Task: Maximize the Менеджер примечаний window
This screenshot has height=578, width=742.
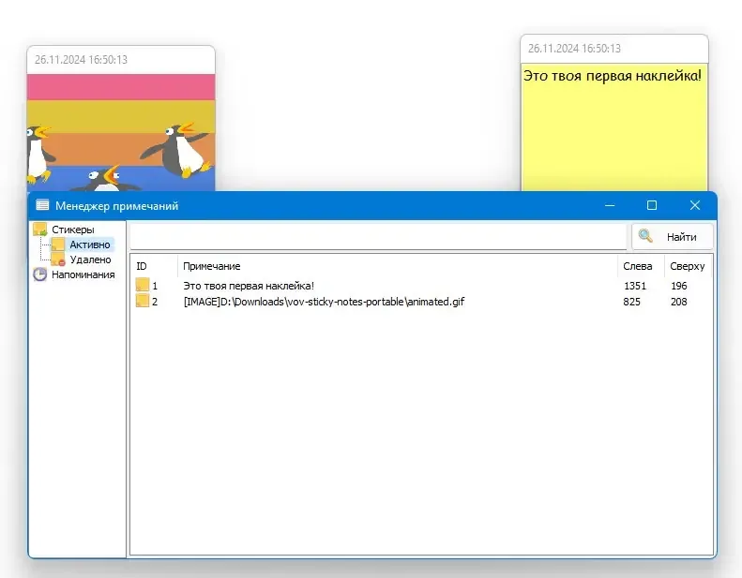Action: click(652, 205)
